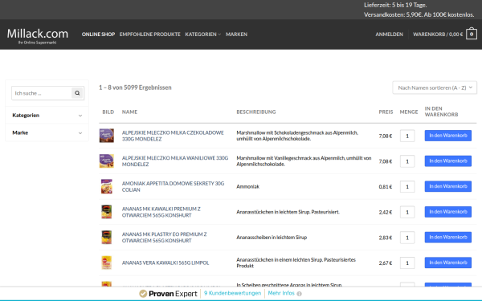The image size is (482, 301).
Task: Click price 0,81 € of Amoniak row
Action: click(385, 187)
